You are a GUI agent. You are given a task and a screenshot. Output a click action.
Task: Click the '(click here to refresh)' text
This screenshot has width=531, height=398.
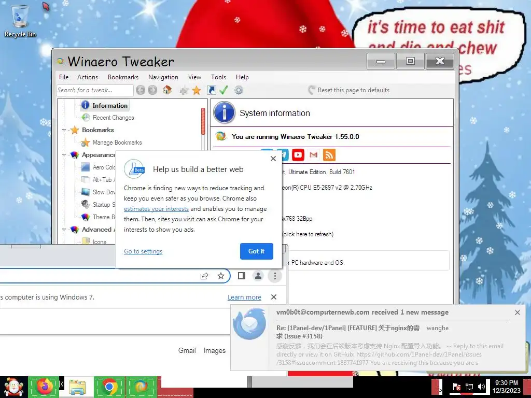[308, 234]
